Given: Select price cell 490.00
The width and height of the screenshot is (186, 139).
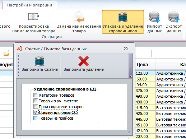Looking at the screenshot, I should click(145, 96).
